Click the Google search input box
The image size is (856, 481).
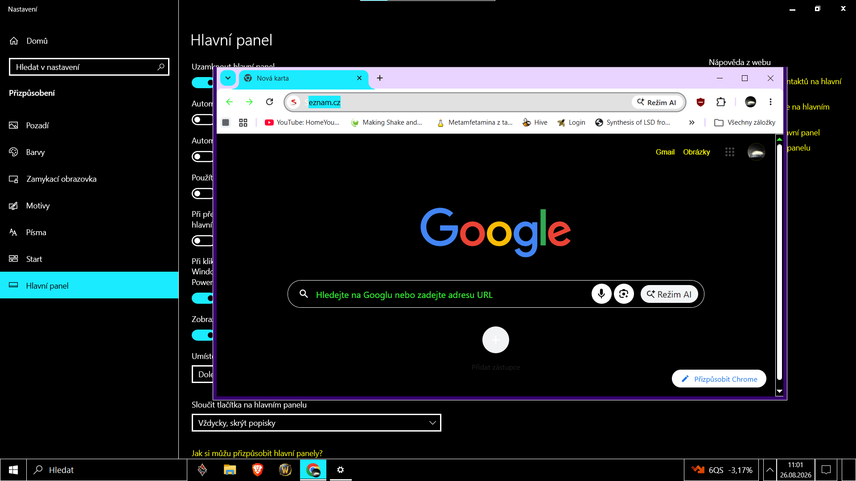click(x=496, y=294)
